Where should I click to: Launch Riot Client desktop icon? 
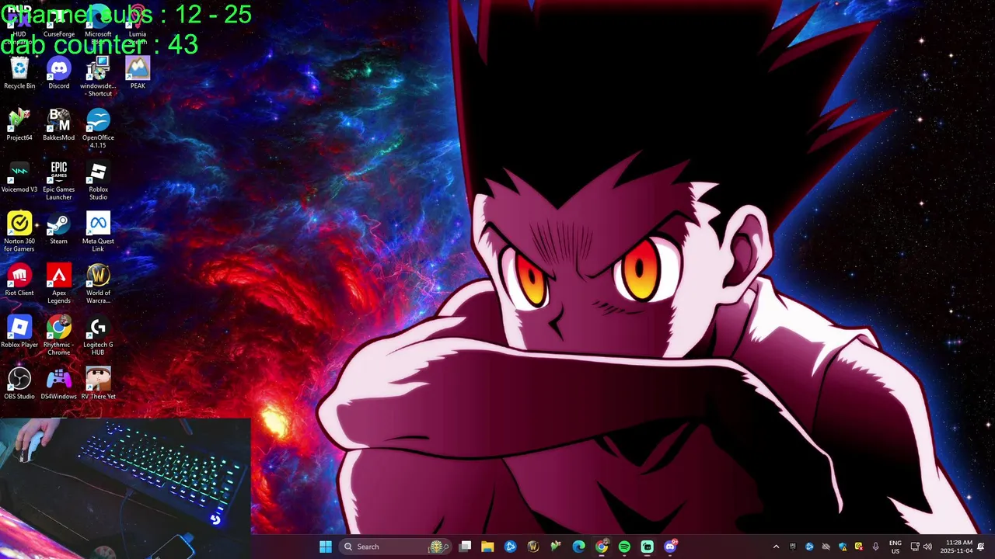click(19, 280)
